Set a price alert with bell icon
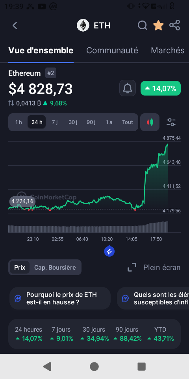Viewport: 189px width, 379px height. [128, 88]
